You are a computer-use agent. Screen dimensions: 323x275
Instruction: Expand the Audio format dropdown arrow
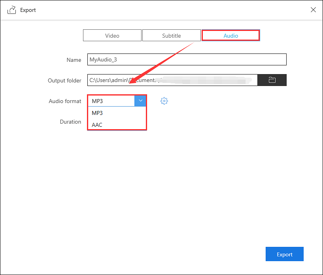[140, 101]
